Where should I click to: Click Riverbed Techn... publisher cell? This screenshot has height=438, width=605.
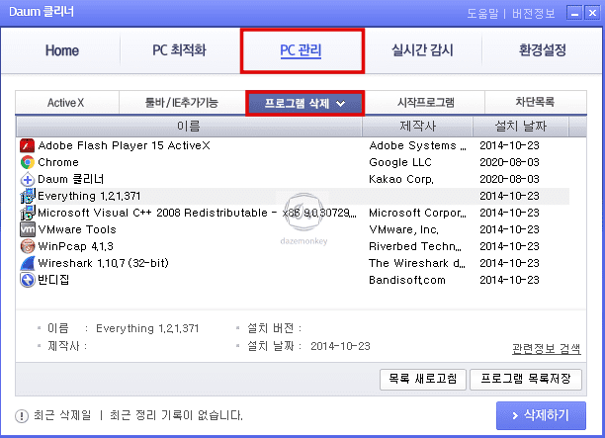(415, 246)
